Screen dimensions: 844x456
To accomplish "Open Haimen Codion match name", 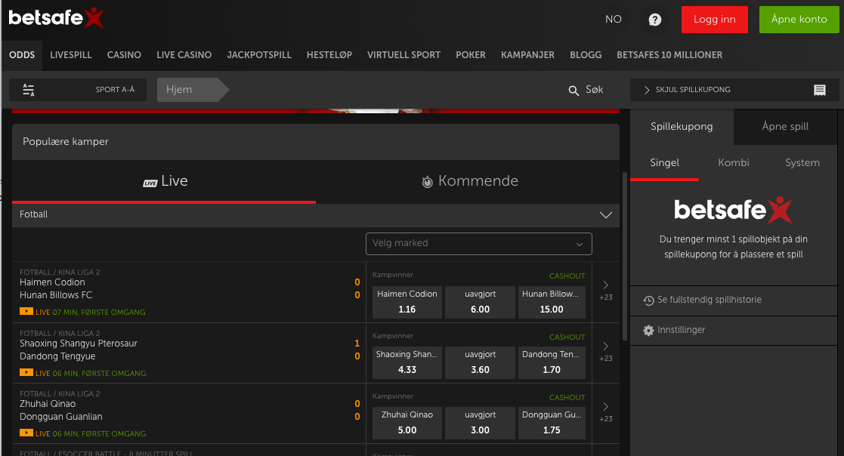I will [x=52, y=282].
